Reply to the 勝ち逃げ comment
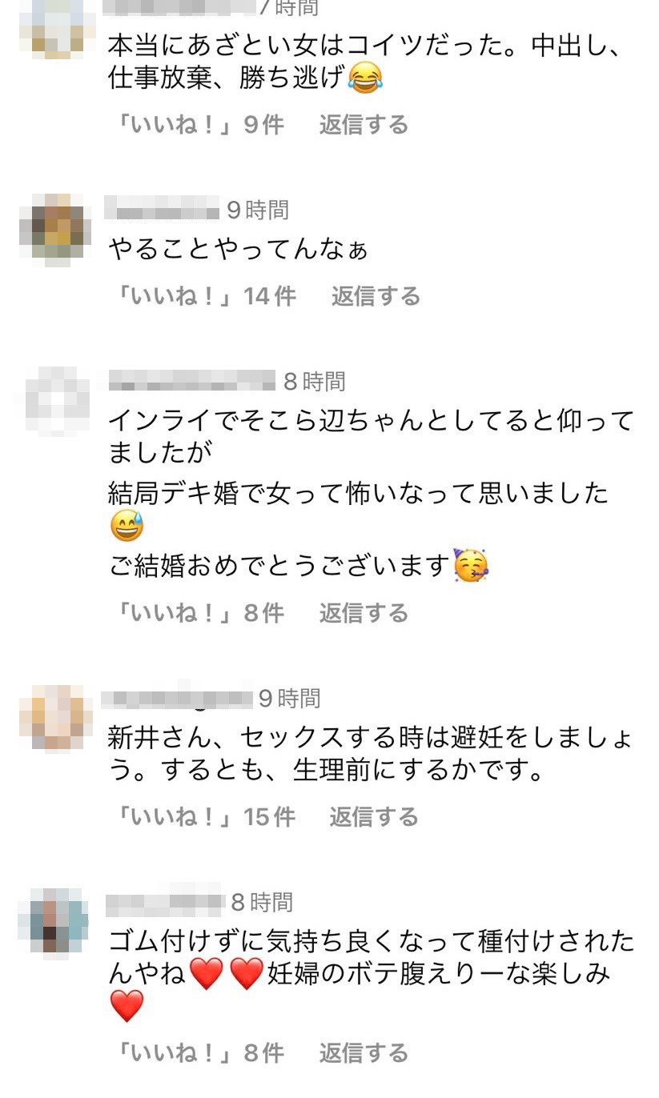The height and width of the screenshot is (1098, 659). (364, 125)
